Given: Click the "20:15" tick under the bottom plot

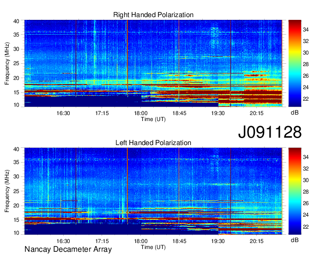Looking at the screenshot, I should click(257, 241).
